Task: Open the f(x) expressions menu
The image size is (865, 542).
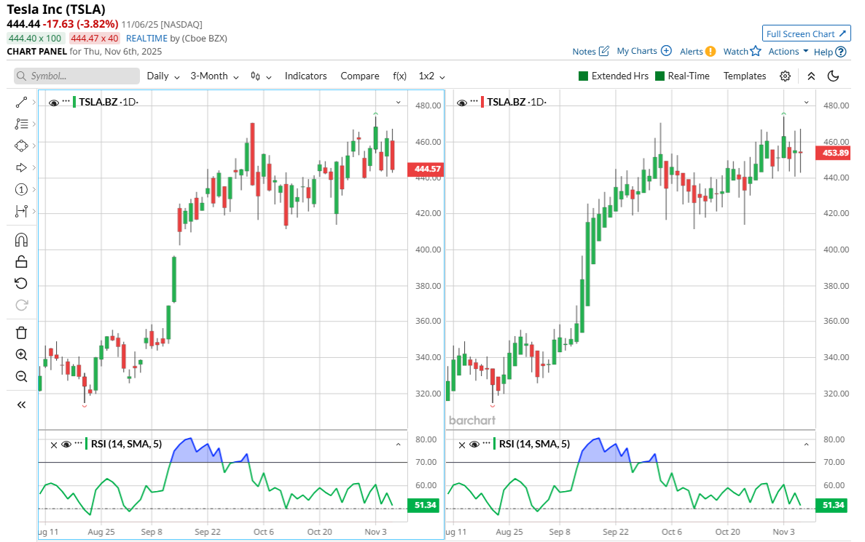Action: tap(399, 76)
